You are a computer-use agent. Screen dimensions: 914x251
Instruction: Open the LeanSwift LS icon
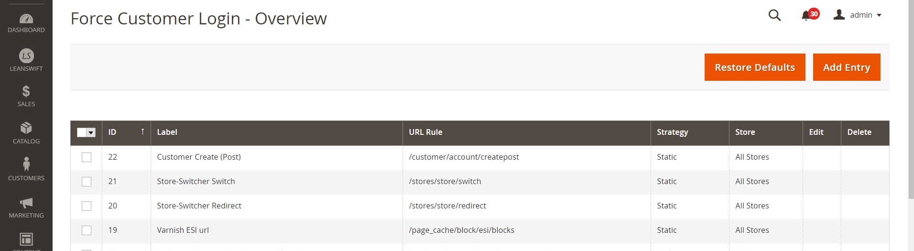coord(26,55)
